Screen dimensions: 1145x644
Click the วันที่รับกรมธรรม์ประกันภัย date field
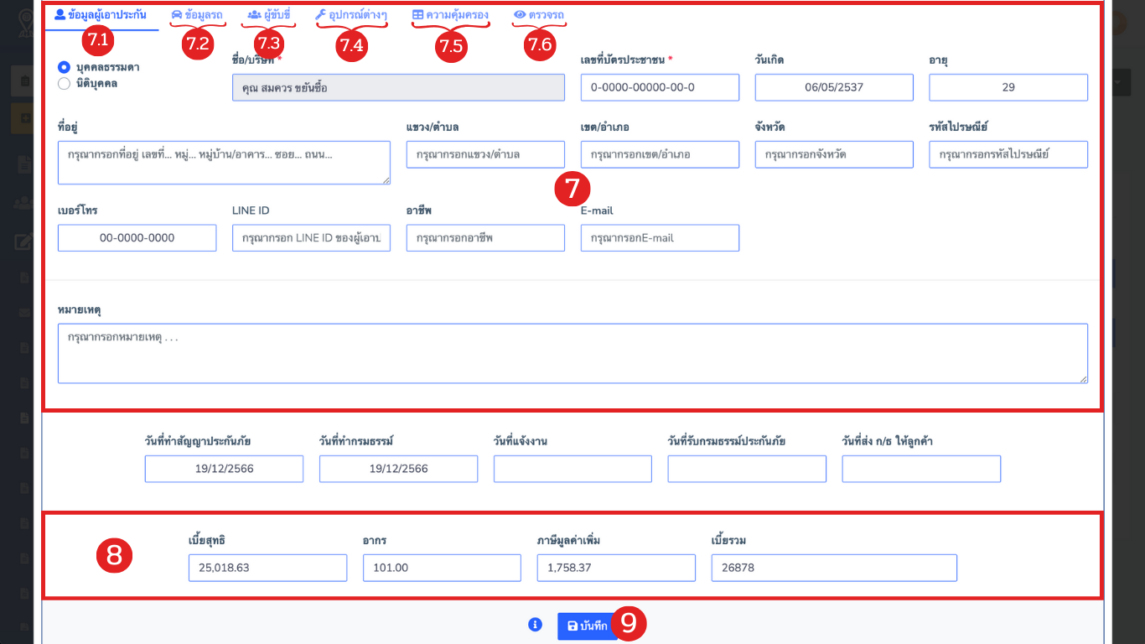point(747,469)
